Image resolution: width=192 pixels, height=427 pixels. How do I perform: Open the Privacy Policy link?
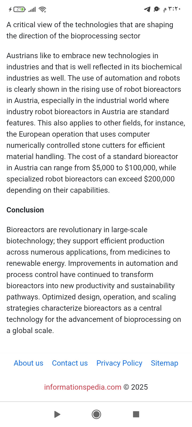click(x=119, y=363)
